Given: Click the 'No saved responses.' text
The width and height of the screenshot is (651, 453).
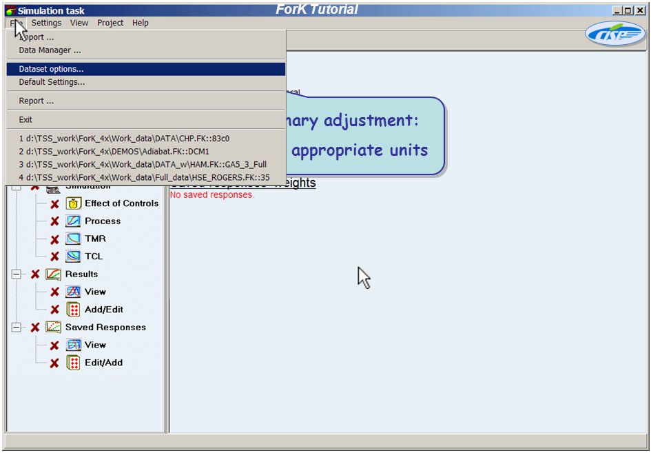Looking at the screenshot, I should (211, 195).
